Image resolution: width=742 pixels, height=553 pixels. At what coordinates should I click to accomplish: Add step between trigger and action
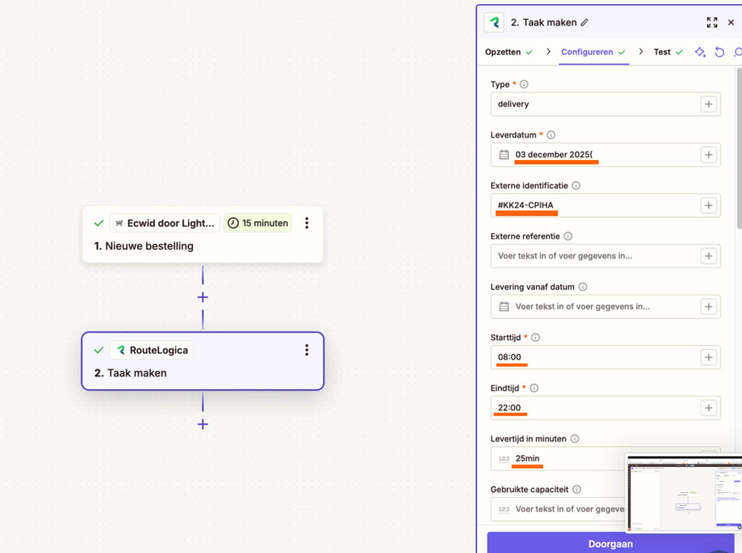click(x=203, y=297)
